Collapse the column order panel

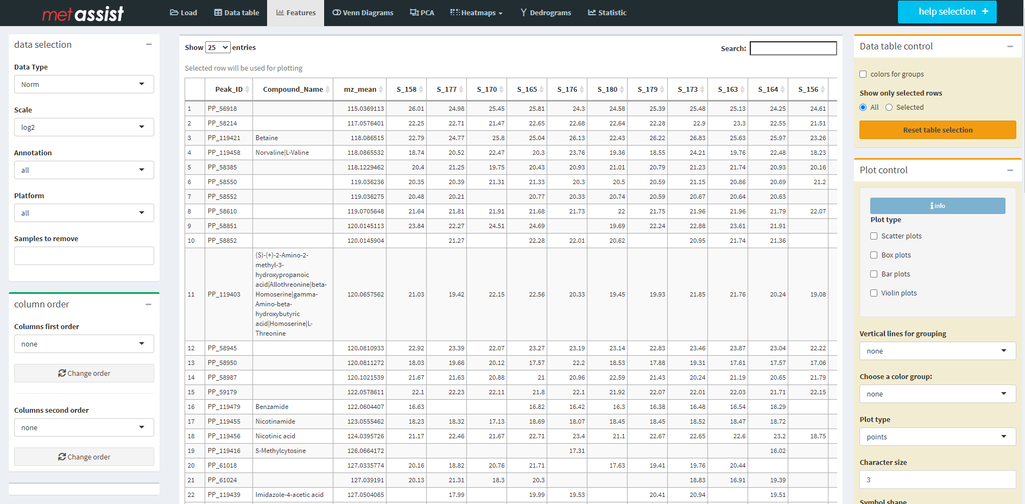pyautogui.click(x=149, y=305)
